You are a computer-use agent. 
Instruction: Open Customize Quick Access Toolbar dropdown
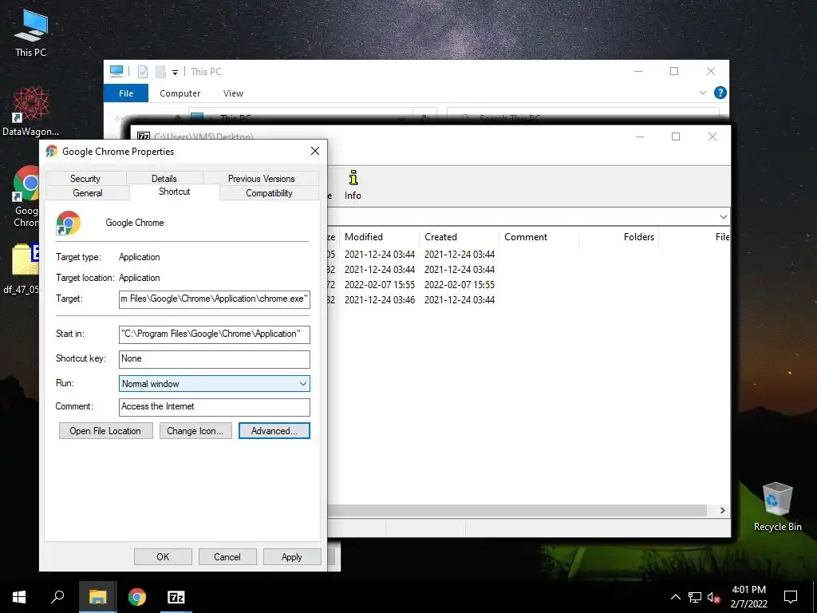[x=175, y=73]
